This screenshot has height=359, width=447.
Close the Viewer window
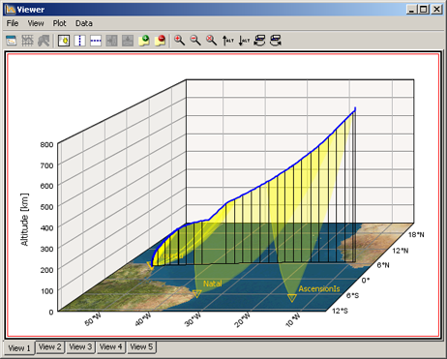[x=436, y=10]
